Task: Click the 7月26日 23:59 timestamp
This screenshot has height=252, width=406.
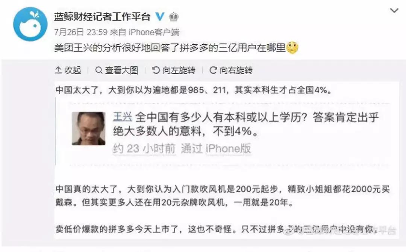Action: (81, 32)
